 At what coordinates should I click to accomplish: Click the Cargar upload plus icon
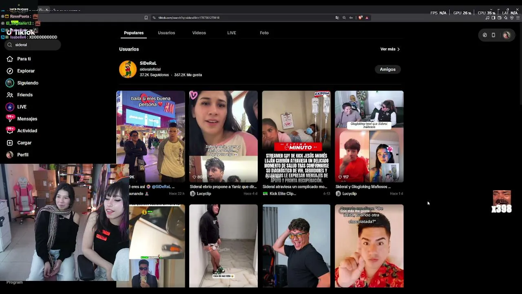pyautogui.click(x=10, y=143)
